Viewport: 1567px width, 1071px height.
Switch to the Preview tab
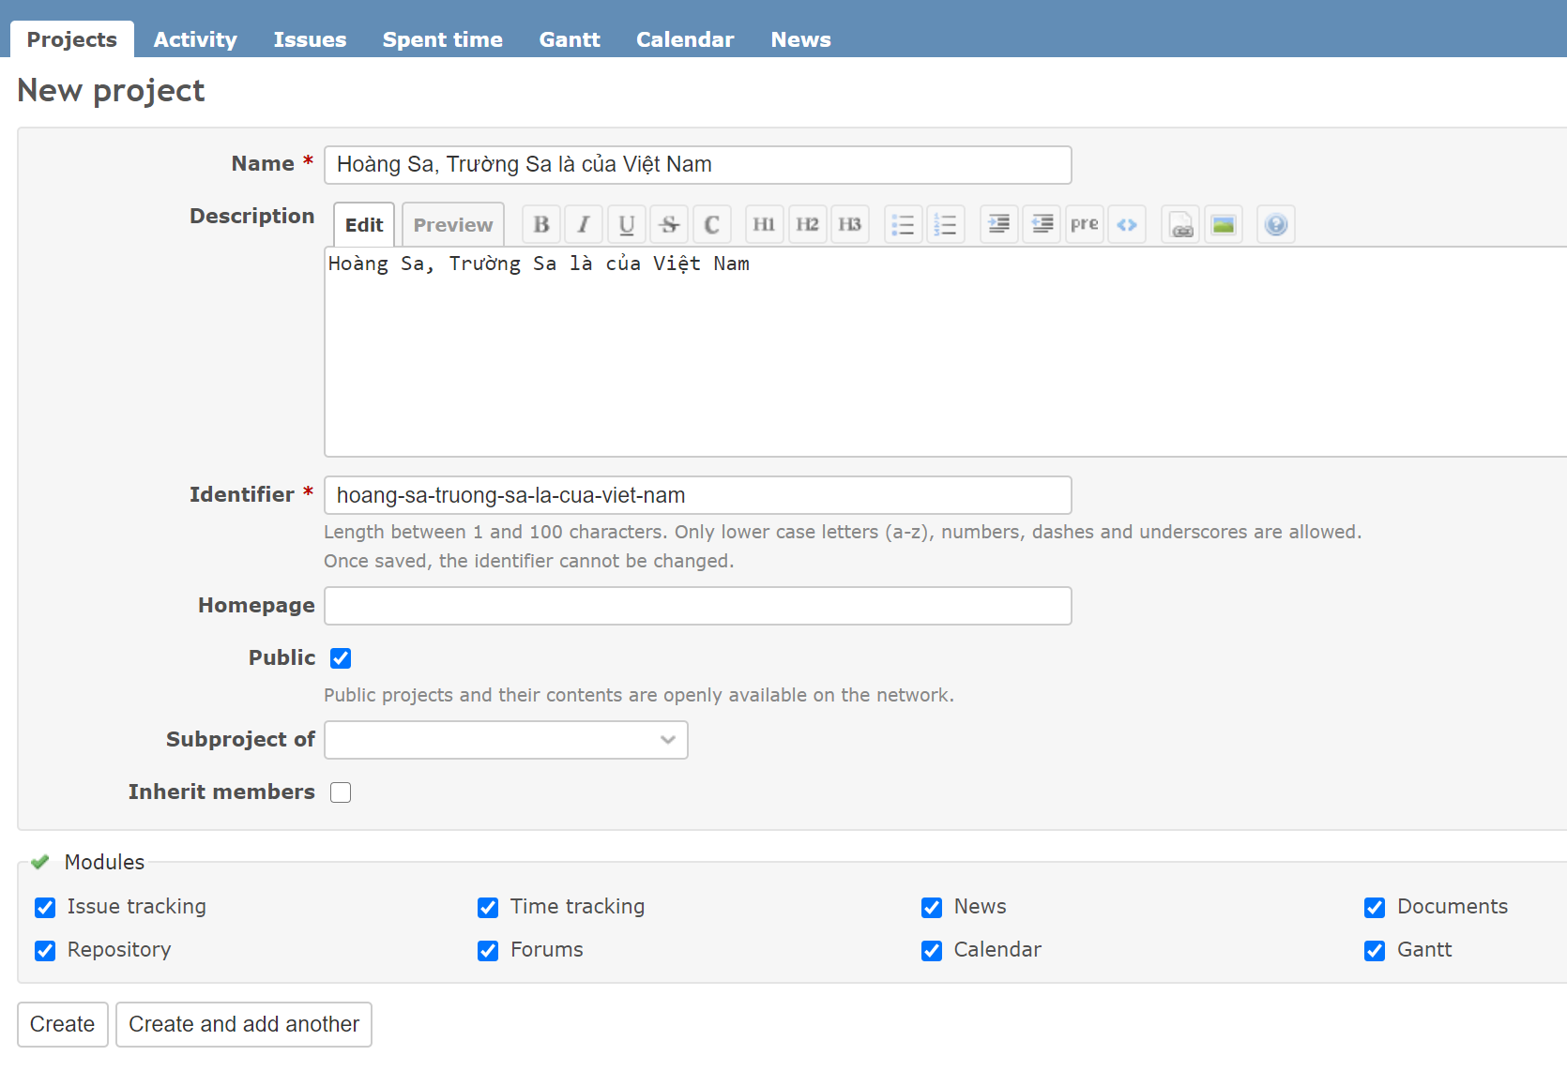pyautogui.click(x=452, y=225)
